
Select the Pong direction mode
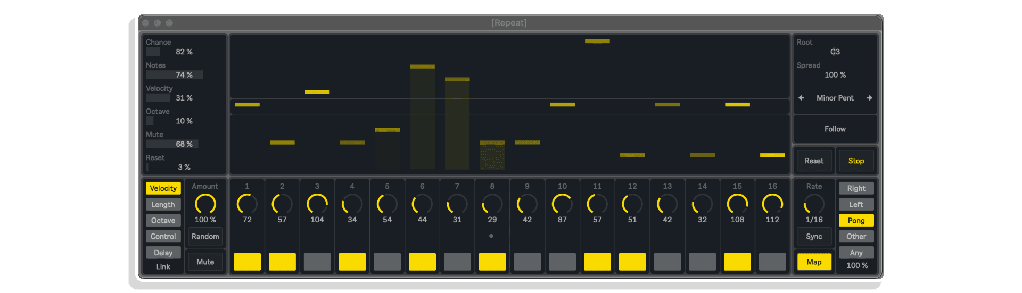(856, 220)
